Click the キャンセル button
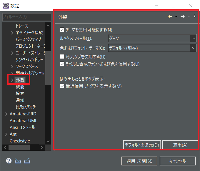Viewport: 200px width, 171px height. 178,161
